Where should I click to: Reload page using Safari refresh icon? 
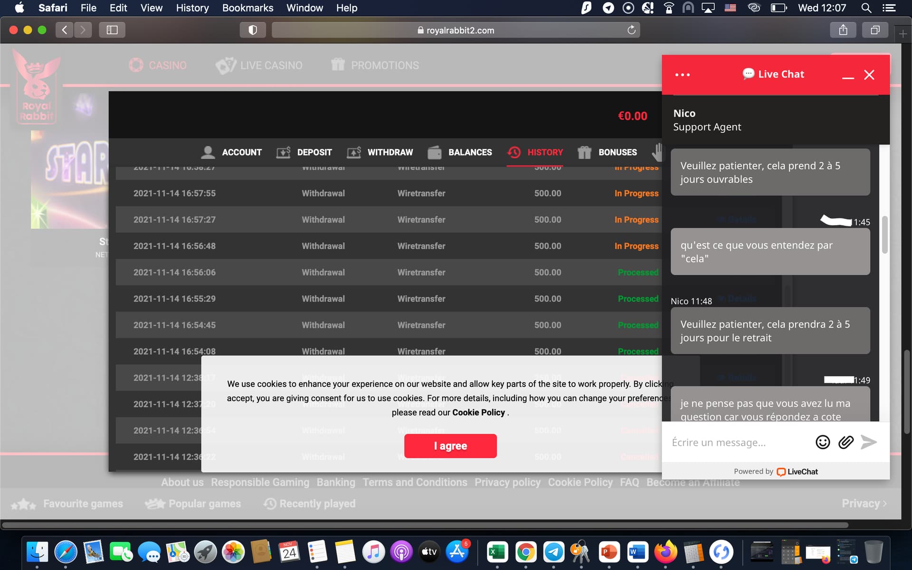click(631, 30)
